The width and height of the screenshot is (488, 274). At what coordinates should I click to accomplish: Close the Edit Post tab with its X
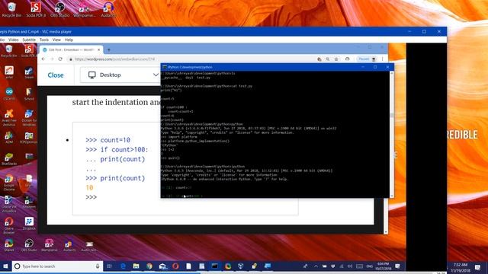point(98,49)
